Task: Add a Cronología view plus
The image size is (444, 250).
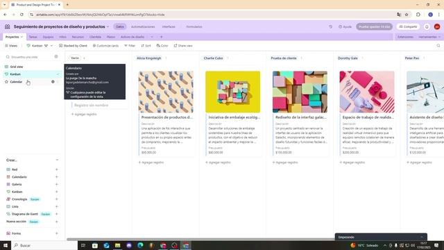Action: [x=57, y=199]
